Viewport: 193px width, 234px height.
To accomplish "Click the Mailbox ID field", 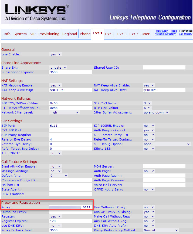I will coord(71,185).
